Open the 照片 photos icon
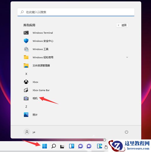The width and height of the screenshot is (151, 152). click(x=26, y=115)
